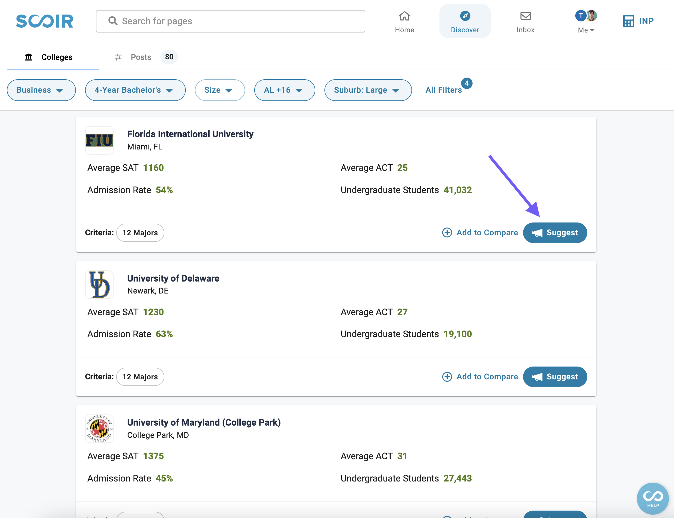Image resolution: width=674 pixels, height=518 pixels.
Task: Open the 4-Year Bachelor's filter dropdown
Action: pos(135,90)
